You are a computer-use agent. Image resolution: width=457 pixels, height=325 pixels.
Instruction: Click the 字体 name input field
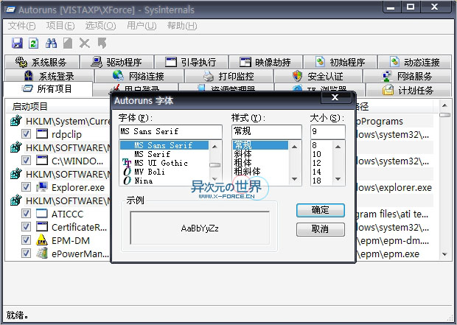(170, 131)
